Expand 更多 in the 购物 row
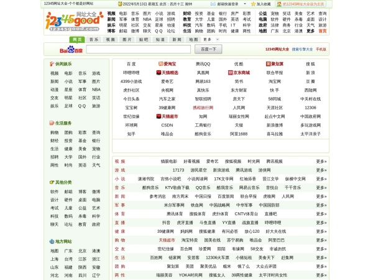The image size is (373, 280). point(321,240)
